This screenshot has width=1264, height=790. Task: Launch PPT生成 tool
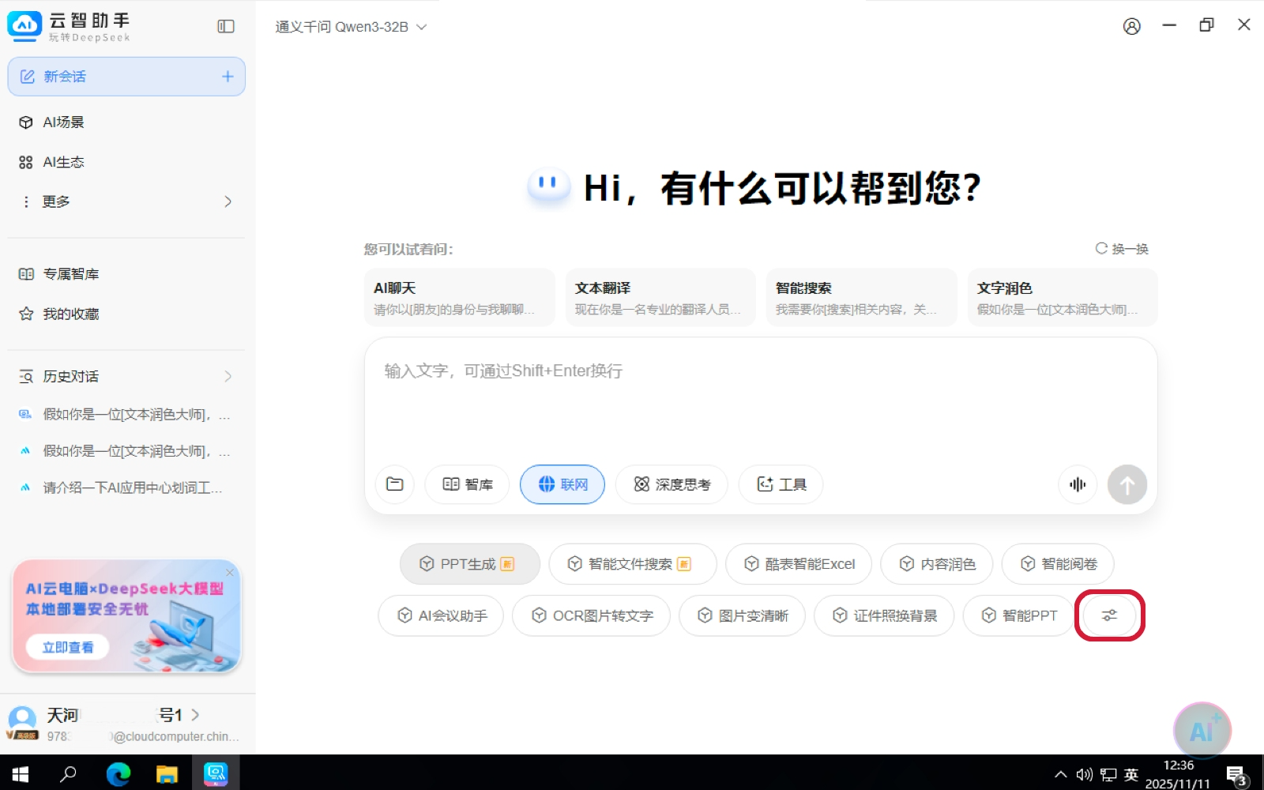coord(469,564)
